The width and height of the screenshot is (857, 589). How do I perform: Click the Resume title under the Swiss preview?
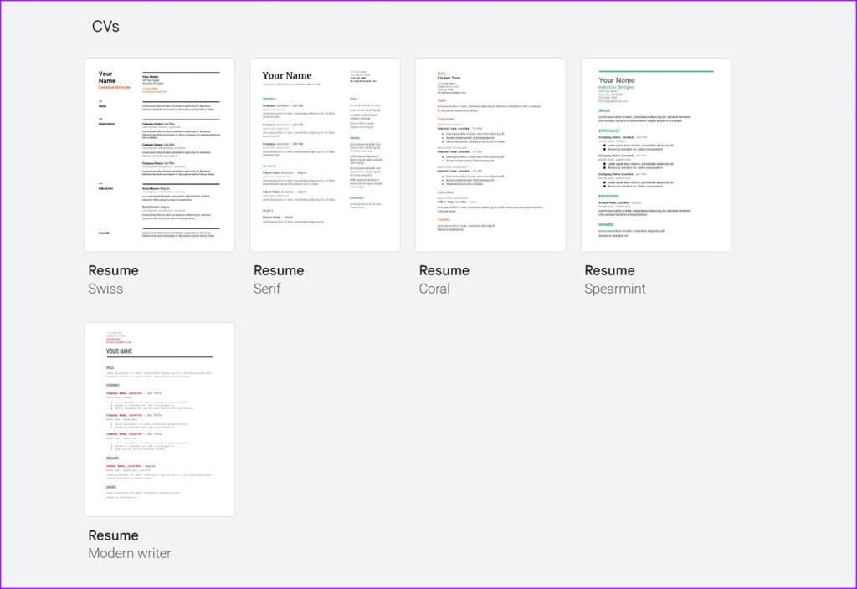click(113, 270)
